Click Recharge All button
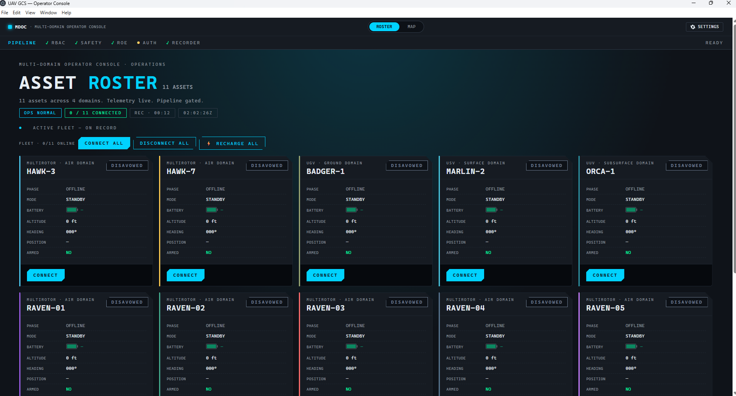The width and height of the screenshot is (736, 396). point(232,144)
